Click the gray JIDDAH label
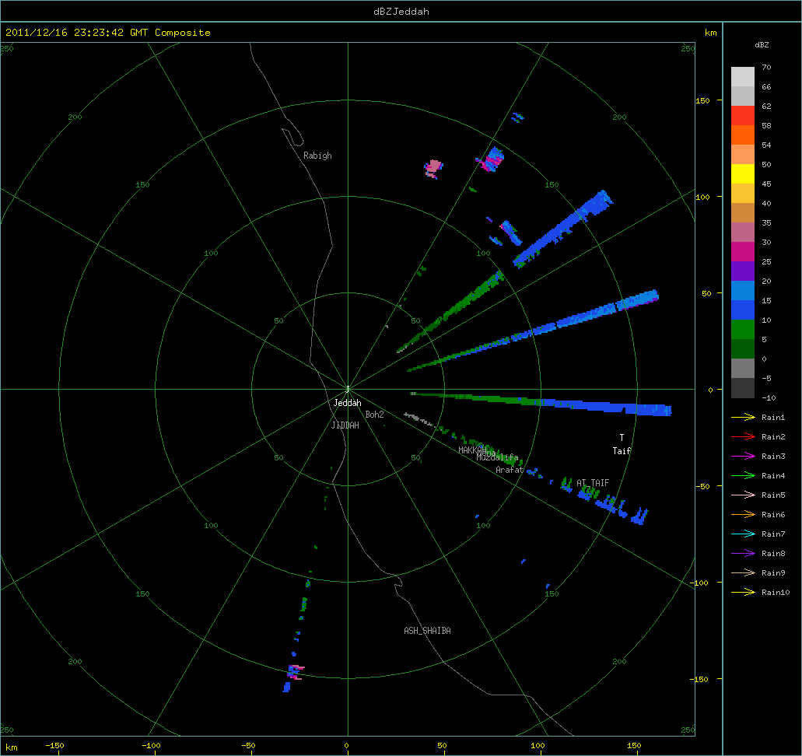Viewport: 802px width, 756px height. pyautogui.click(x=345, y=425)
